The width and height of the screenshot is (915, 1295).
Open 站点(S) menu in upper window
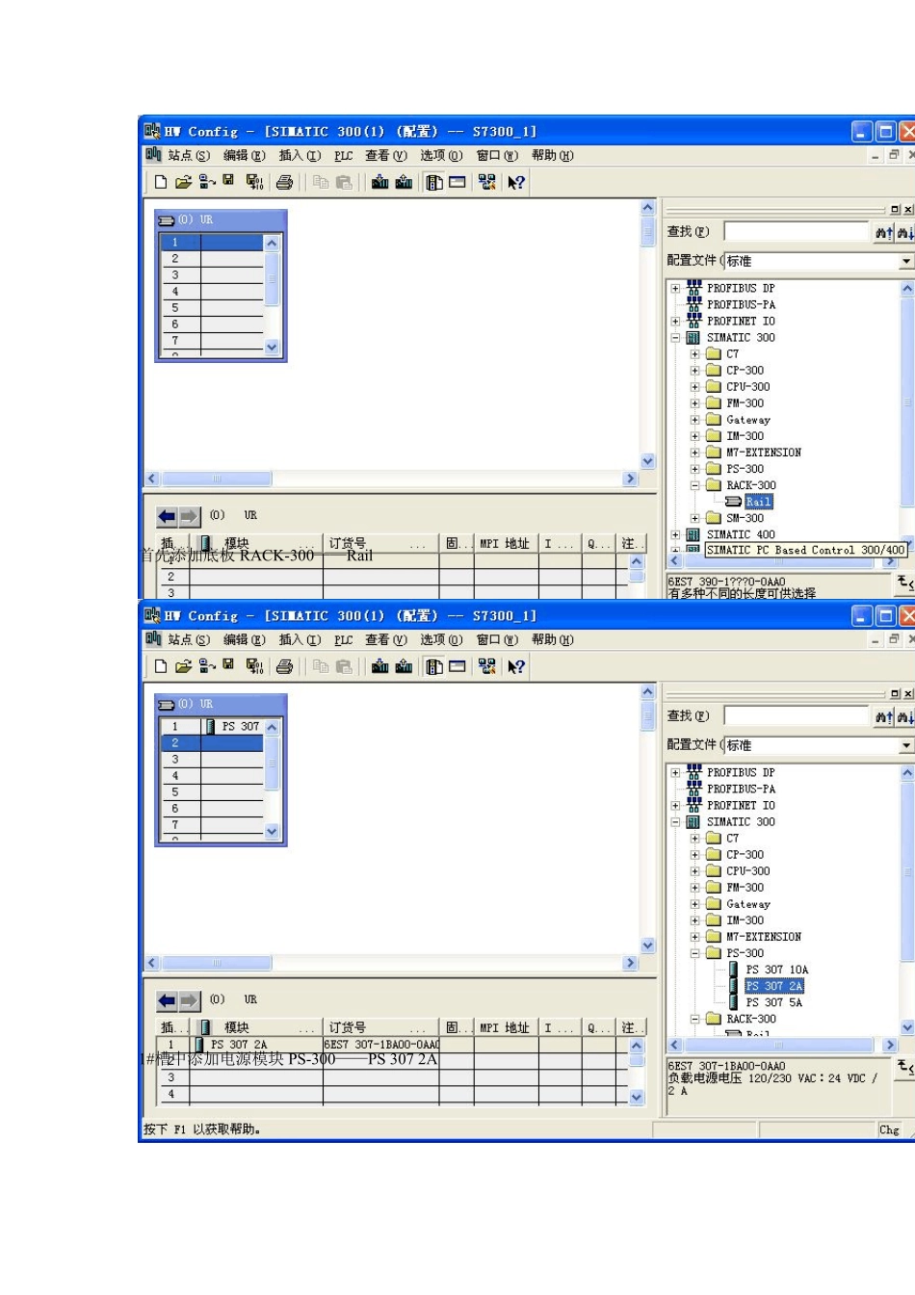coord(188,155)
